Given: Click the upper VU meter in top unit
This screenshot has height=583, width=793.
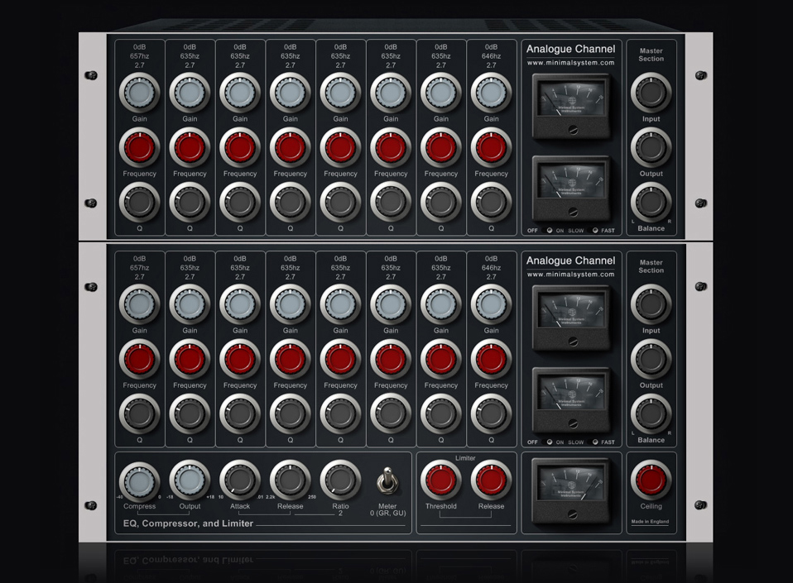Looking at the screenshot, I should point(571,103).
